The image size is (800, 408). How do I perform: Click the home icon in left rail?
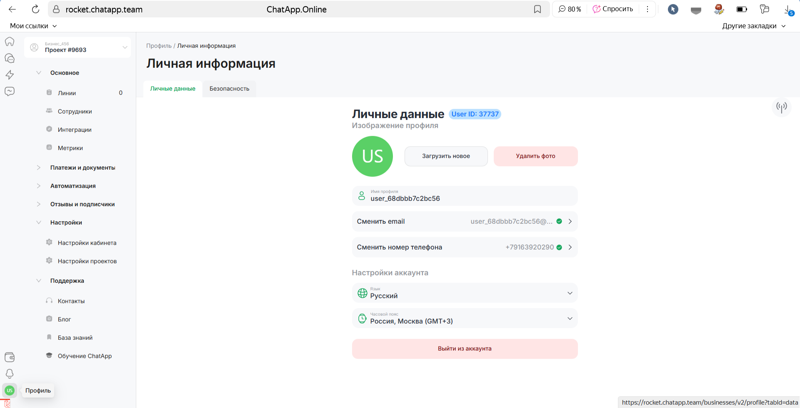[x=10, y=42]
